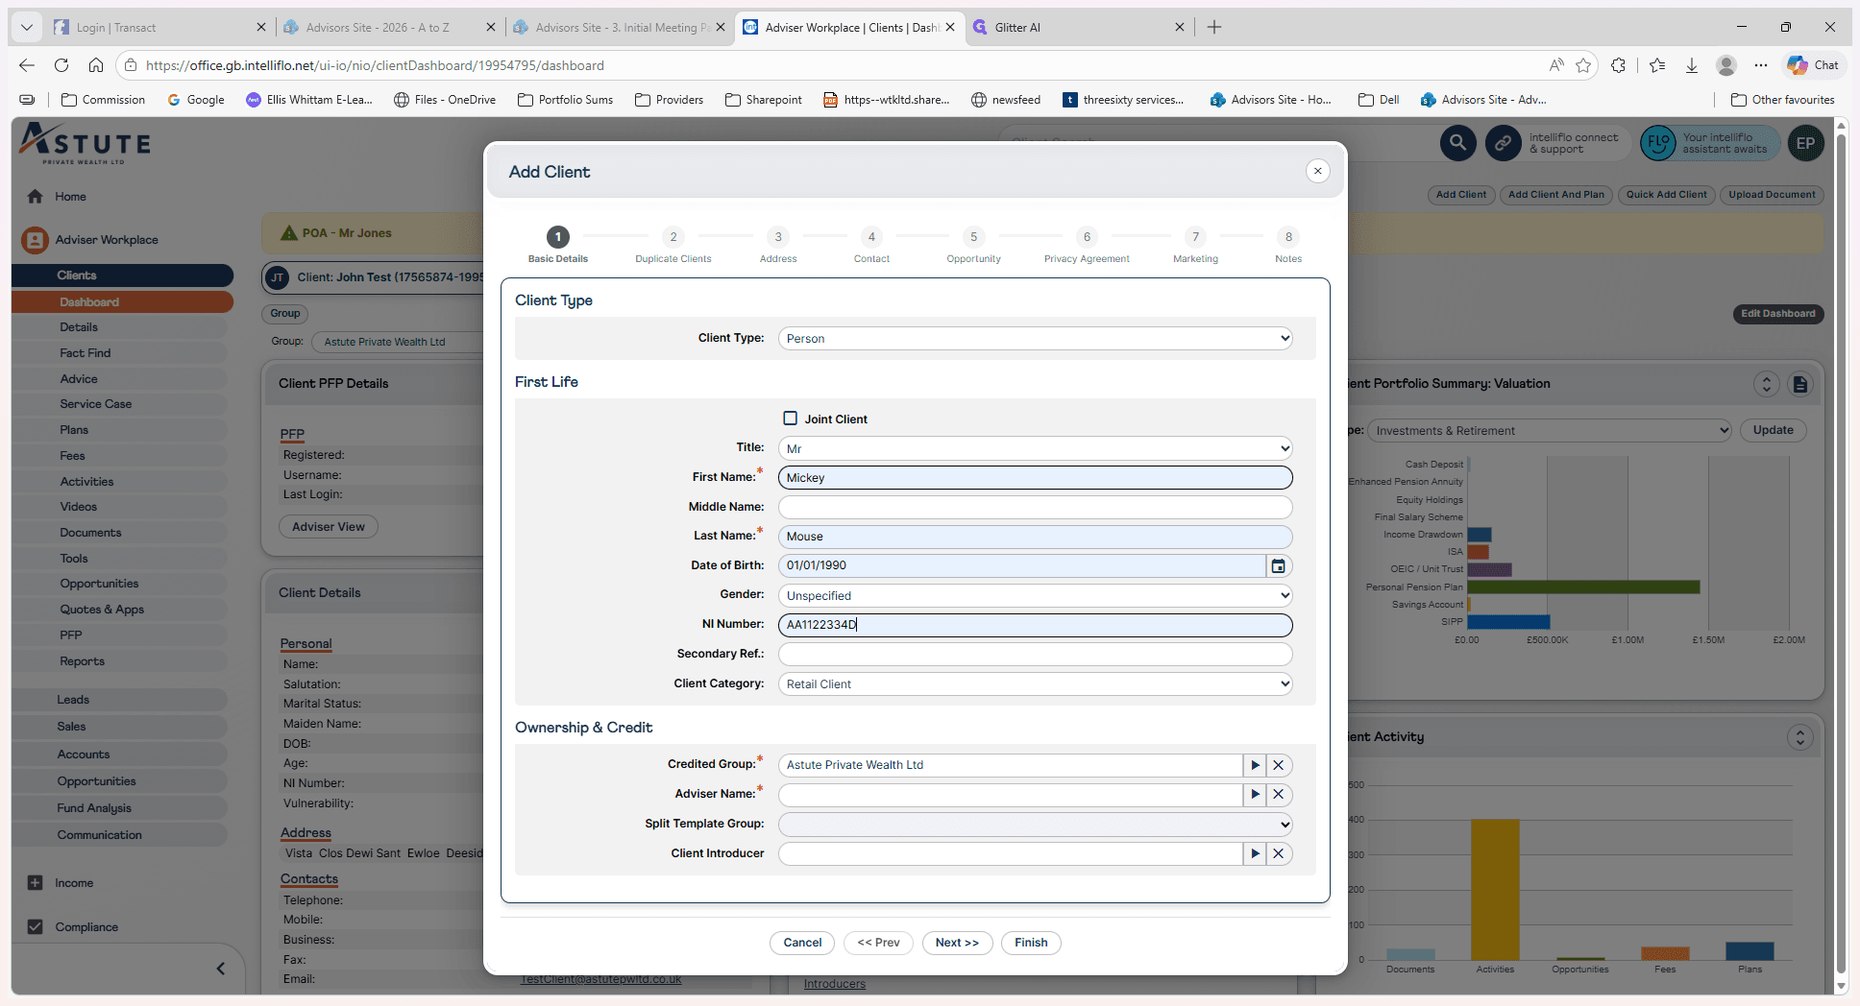Image resolution: width=1860 pixels, height=1006 pixels.
Task: Click into the Middle Name field
Action: [x=1035, y=507]
